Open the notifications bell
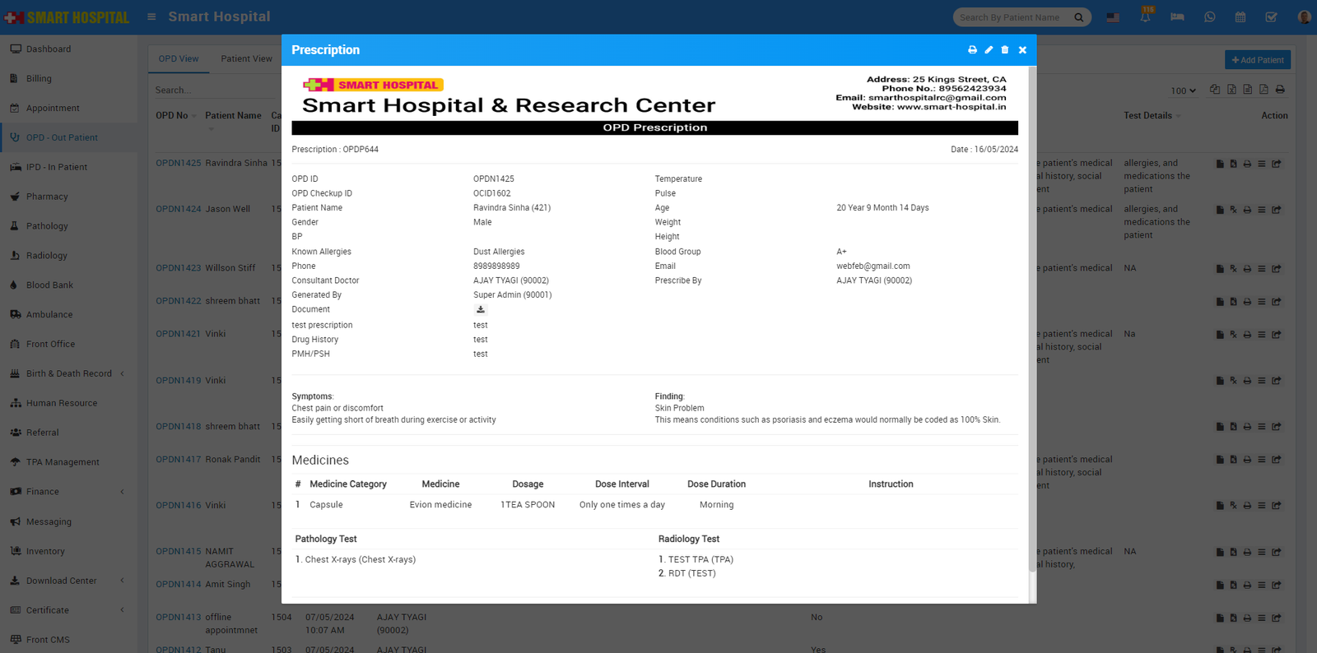Viewport: 1317px width, 653px height. tap(1145, 17)
